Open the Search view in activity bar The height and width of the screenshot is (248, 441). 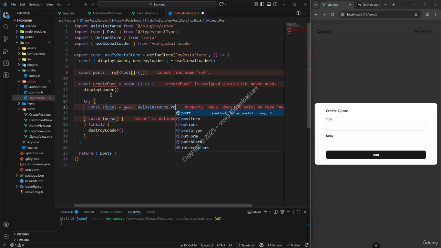tap(6, 27)
